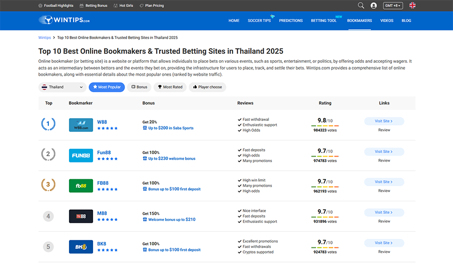Visit Site for M88
Image resolution: width=453 pixels, height=263 pixels.
384,212
